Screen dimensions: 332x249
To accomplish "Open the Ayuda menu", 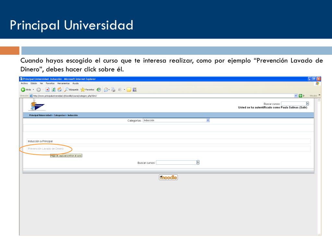I will 75,83.
